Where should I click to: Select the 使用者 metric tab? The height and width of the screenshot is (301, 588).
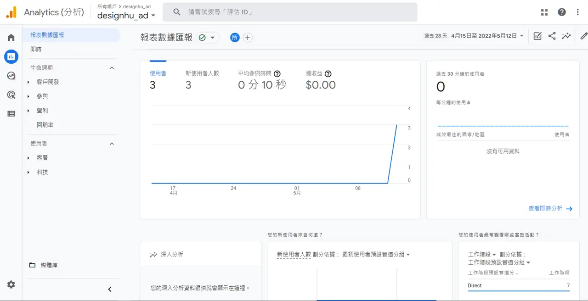(x=158, y=79)
